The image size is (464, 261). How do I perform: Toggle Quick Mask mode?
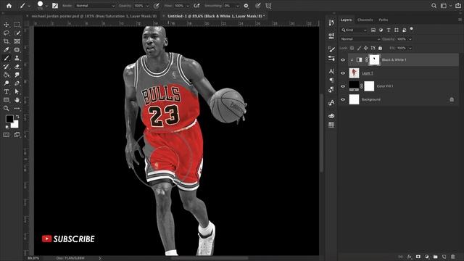tap(7, 135)
